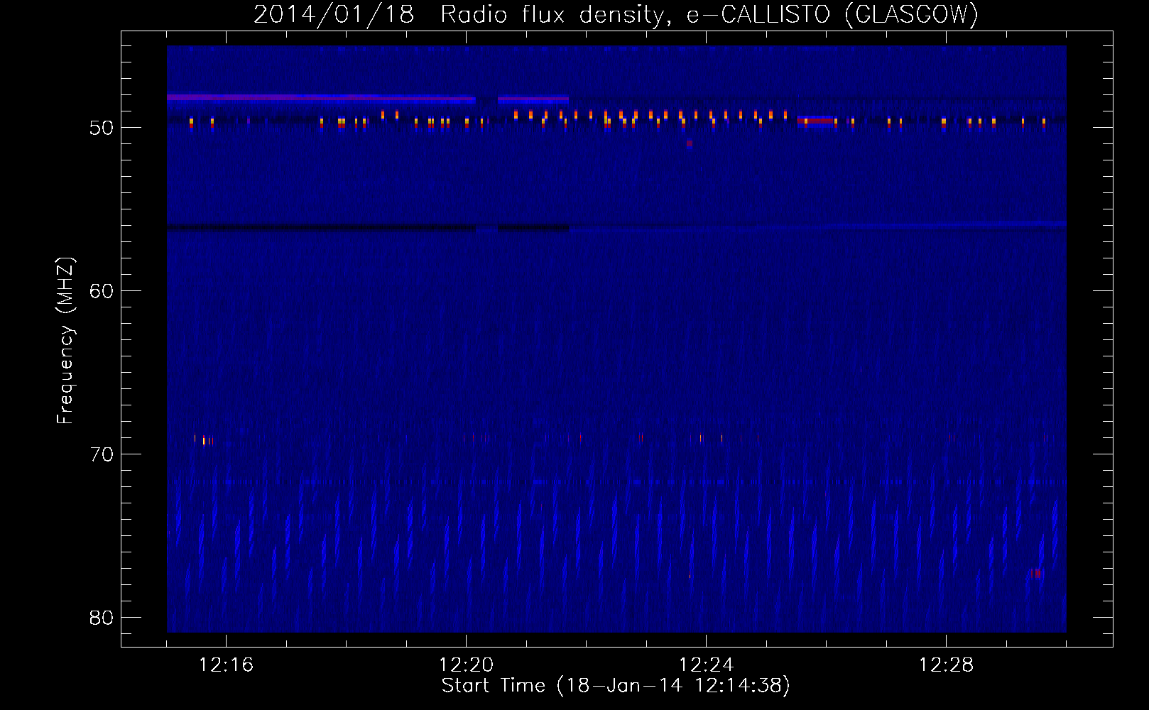Image resolution: width=1149 pixels, height=710 pixels.
Task: Click the plot title text e-CALLISTO (GLASGOW)
Action: 832,14
